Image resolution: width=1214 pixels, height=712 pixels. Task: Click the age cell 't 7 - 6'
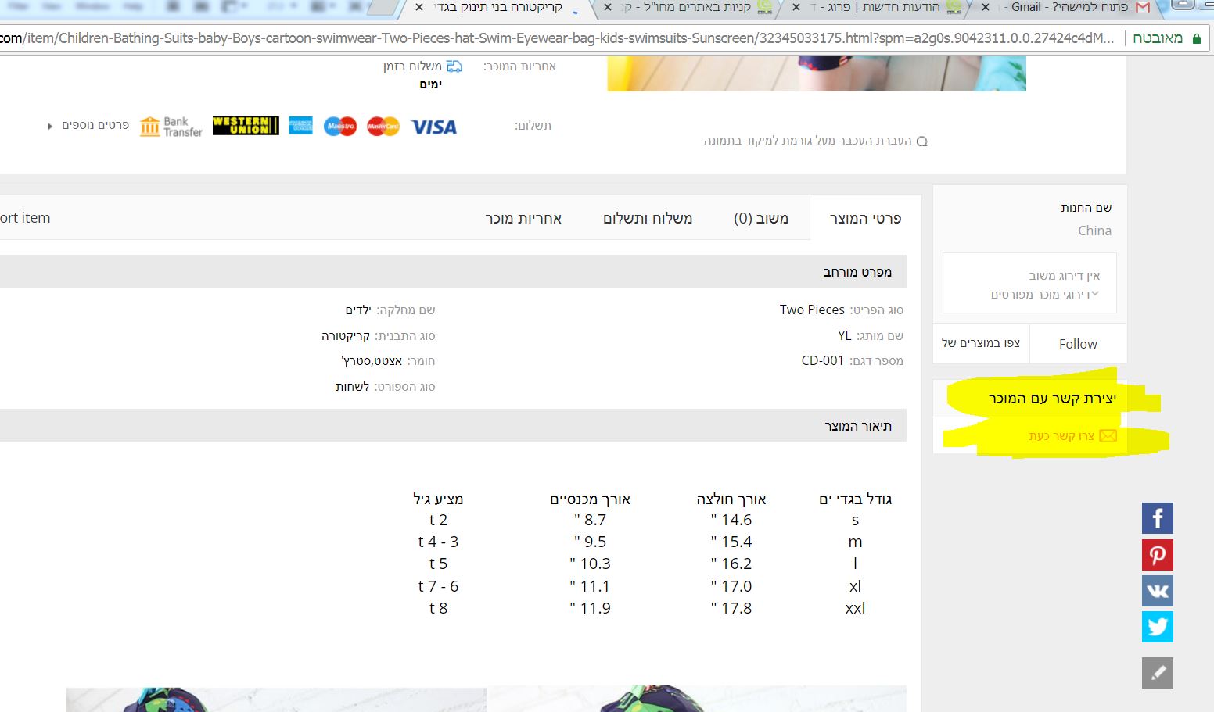[438, 586]
